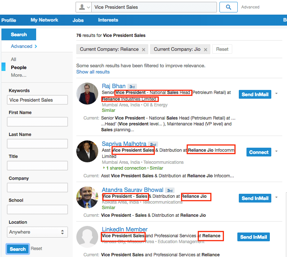287x257 pixels.
Task: Click Reset next to the sidebar Search button
Action: (37, 248)
